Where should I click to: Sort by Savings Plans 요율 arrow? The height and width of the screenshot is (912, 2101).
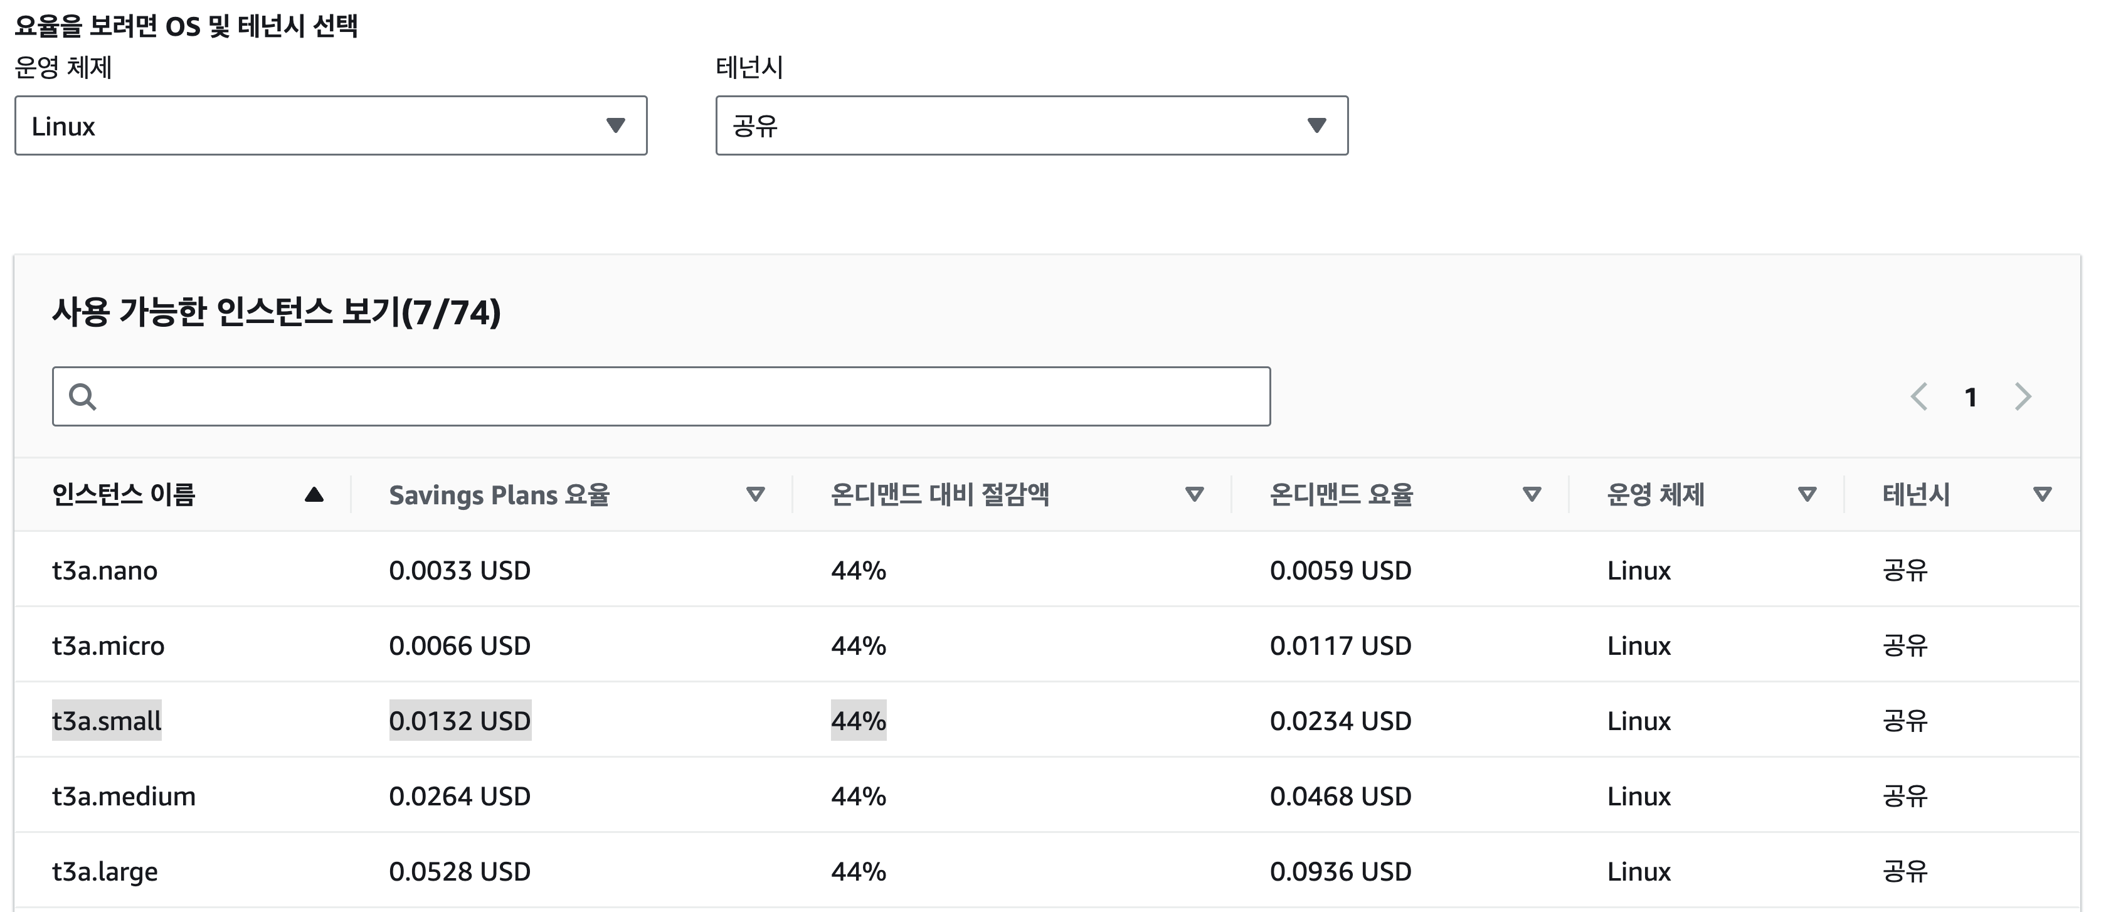[x=755, y=494]
